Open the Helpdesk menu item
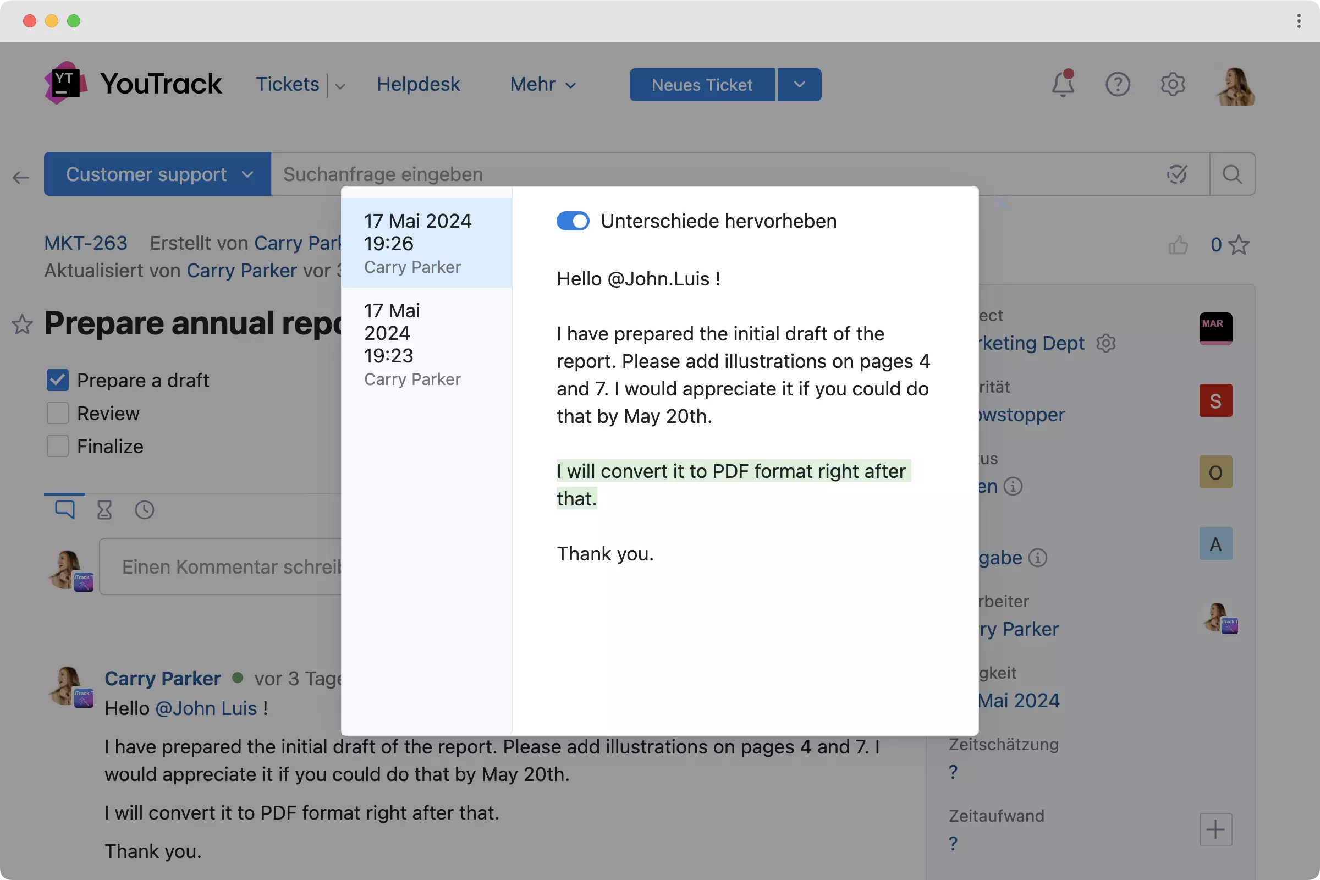1320x880 pixels. pyautogui.click(x=418, y=85)
